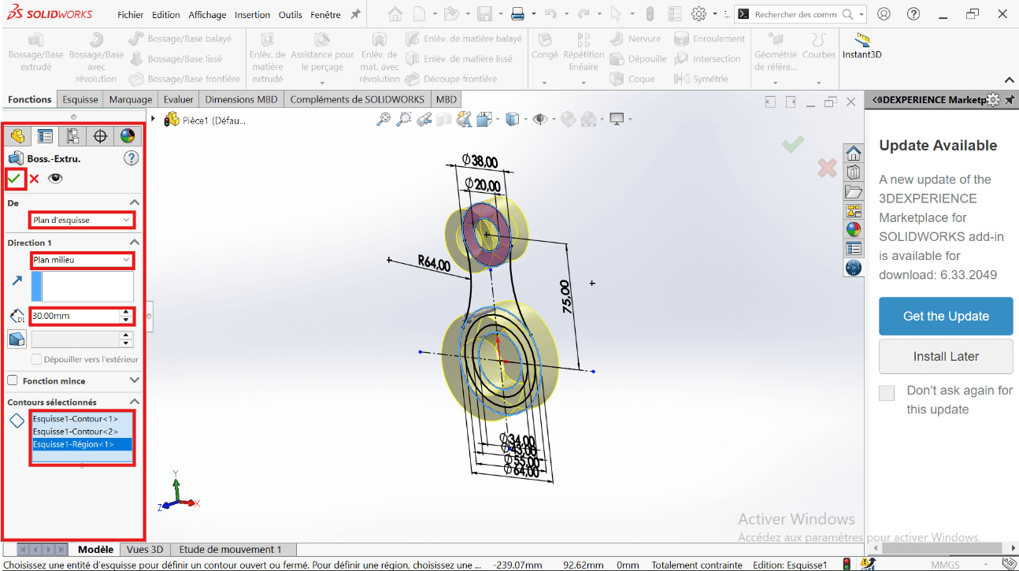Click Instant3D in the ribbon
Viewport: 1019px width, 571px height.
click(861, 47)
